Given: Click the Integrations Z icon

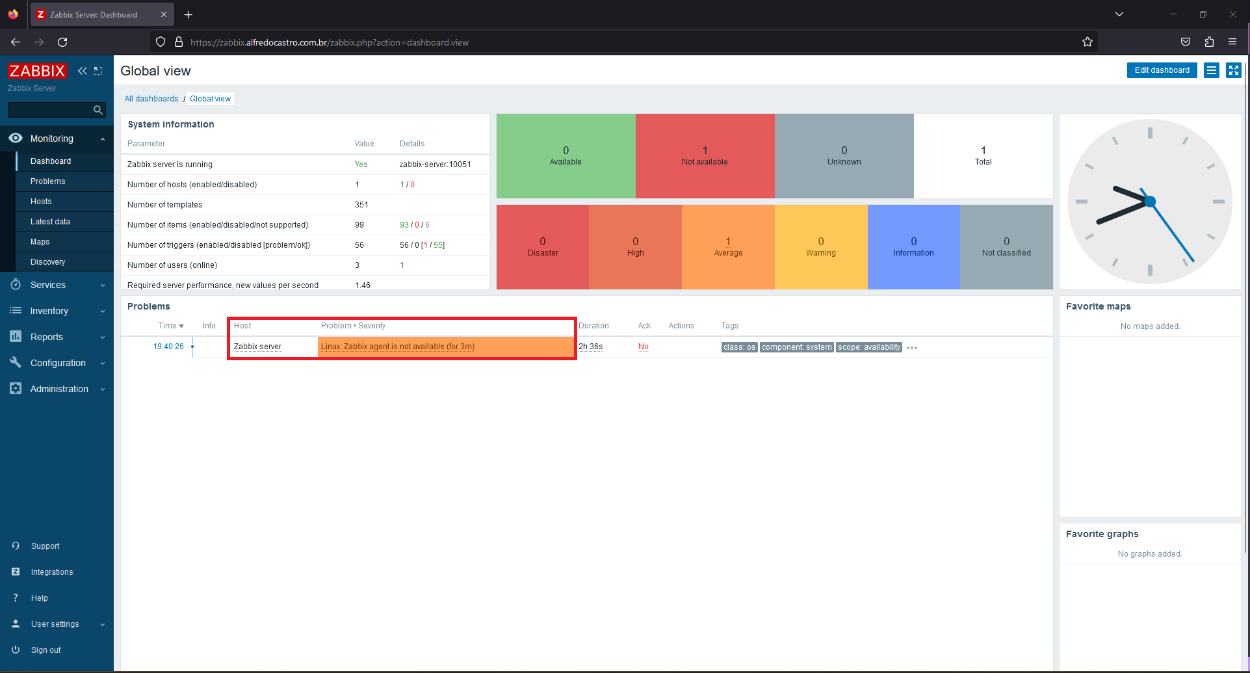Looking at the screenshot, I should point(16,572).
